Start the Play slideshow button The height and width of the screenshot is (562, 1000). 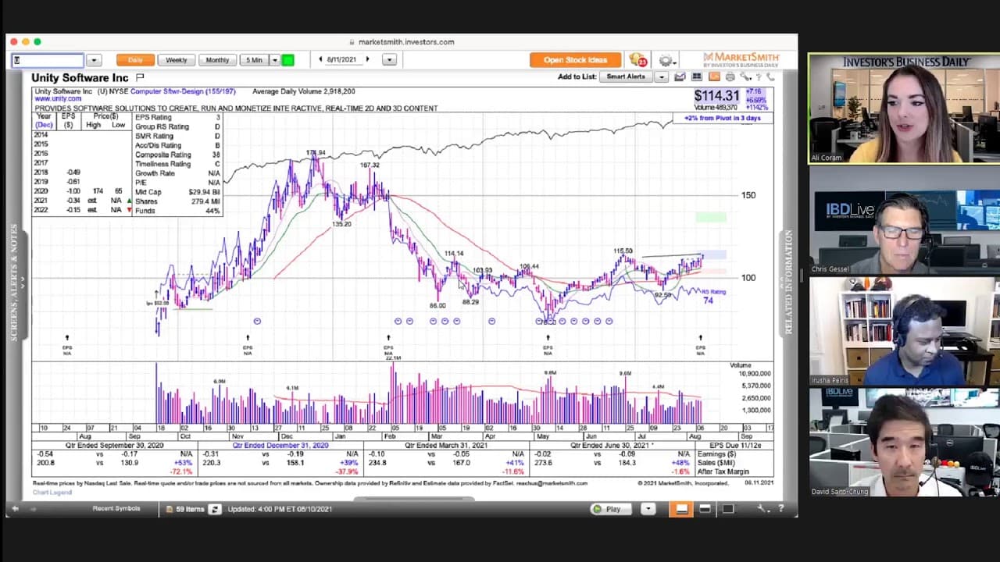click(x=612, y=509)
